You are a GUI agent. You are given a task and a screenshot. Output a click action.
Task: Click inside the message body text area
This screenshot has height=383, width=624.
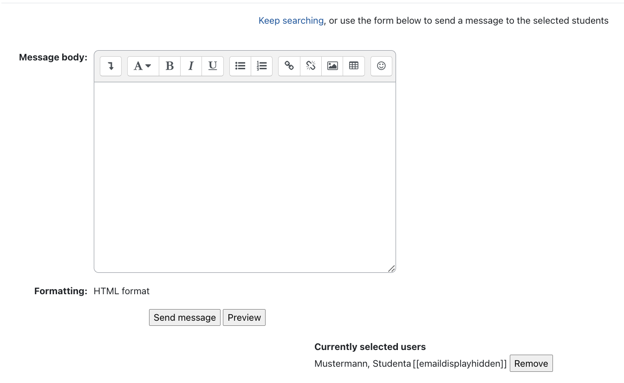(x=245, y=177)
